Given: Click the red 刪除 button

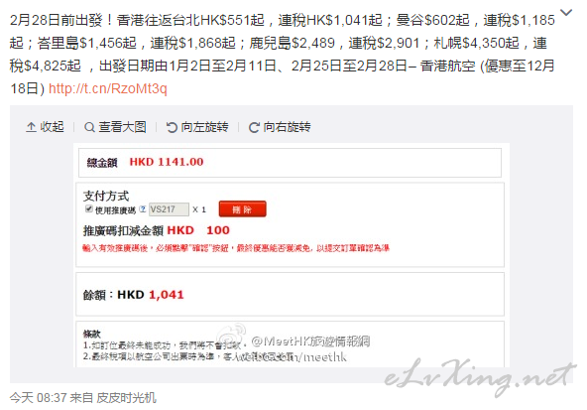Looking at the screenshot, I should click(242, 209).
